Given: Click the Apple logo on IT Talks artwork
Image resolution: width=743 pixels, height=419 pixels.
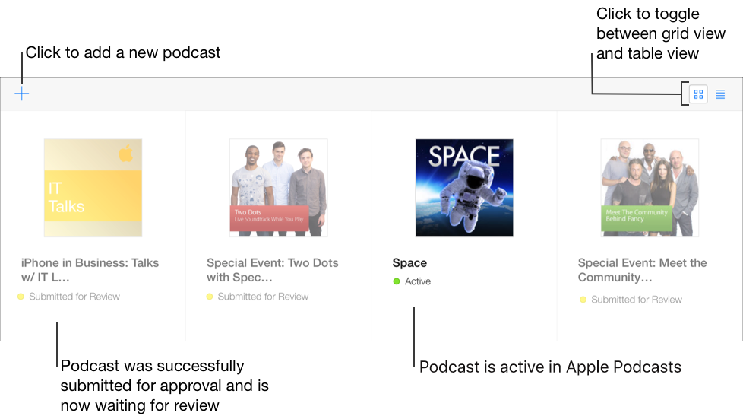Looking at the screenshot, I should pos(125,154).
